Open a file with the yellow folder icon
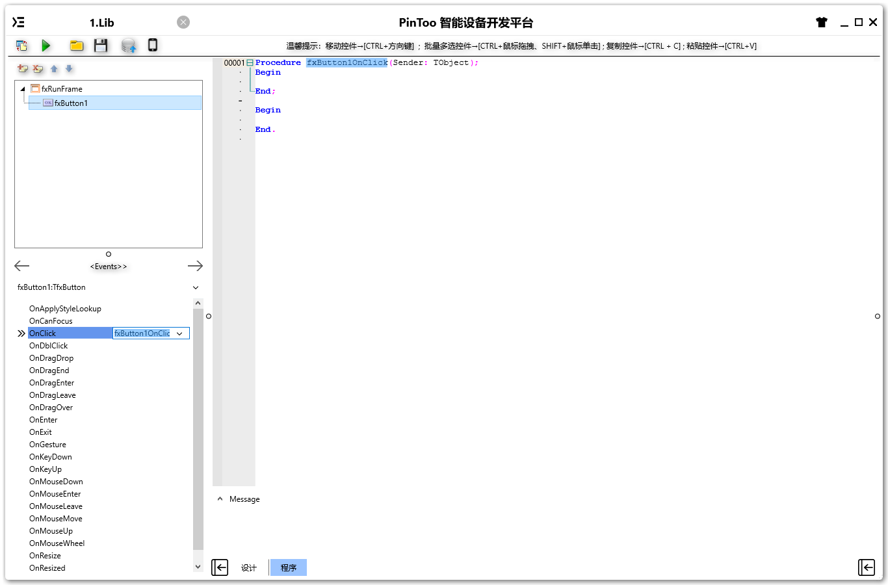This screenshot has width=888, height=585. pos(77,45)
